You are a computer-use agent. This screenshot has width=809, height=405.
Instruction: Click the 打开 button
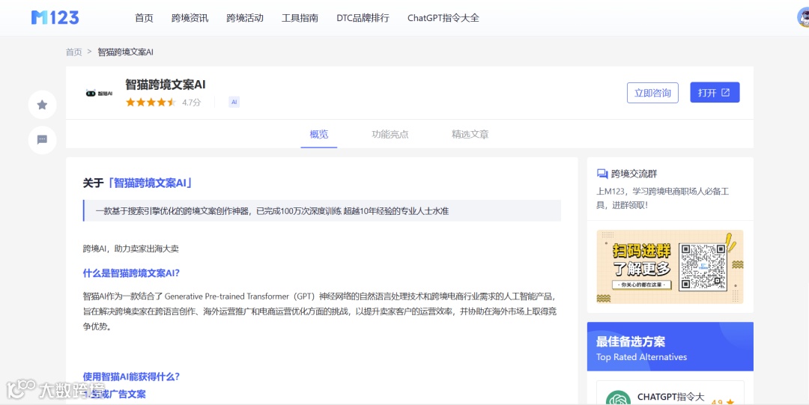coord(715,93)
